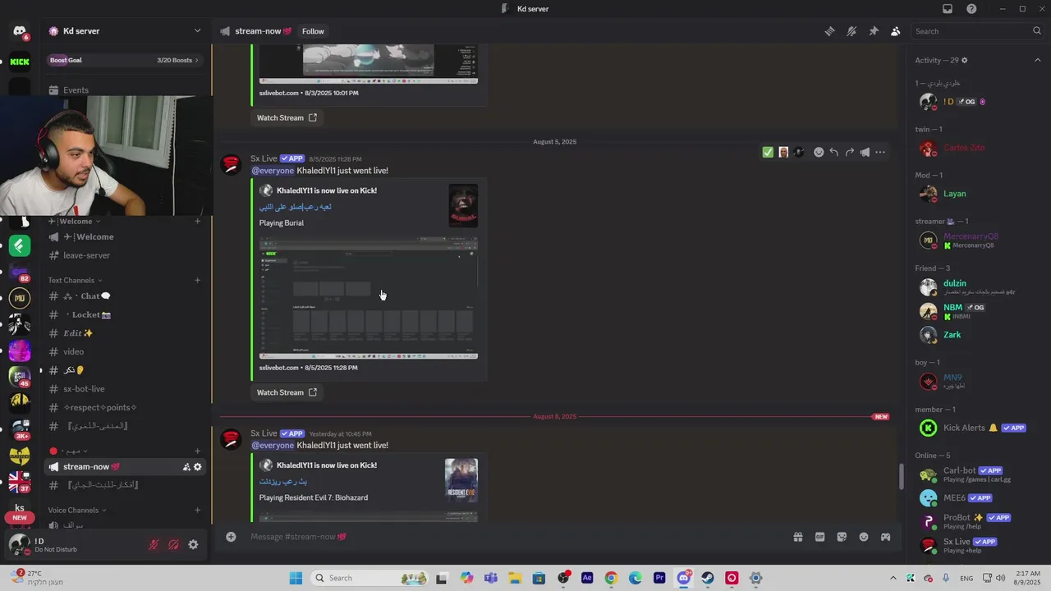Open the Inbox icon in title bar
The width and height of the screenshot is (1051, 591).
click(948, 9)
